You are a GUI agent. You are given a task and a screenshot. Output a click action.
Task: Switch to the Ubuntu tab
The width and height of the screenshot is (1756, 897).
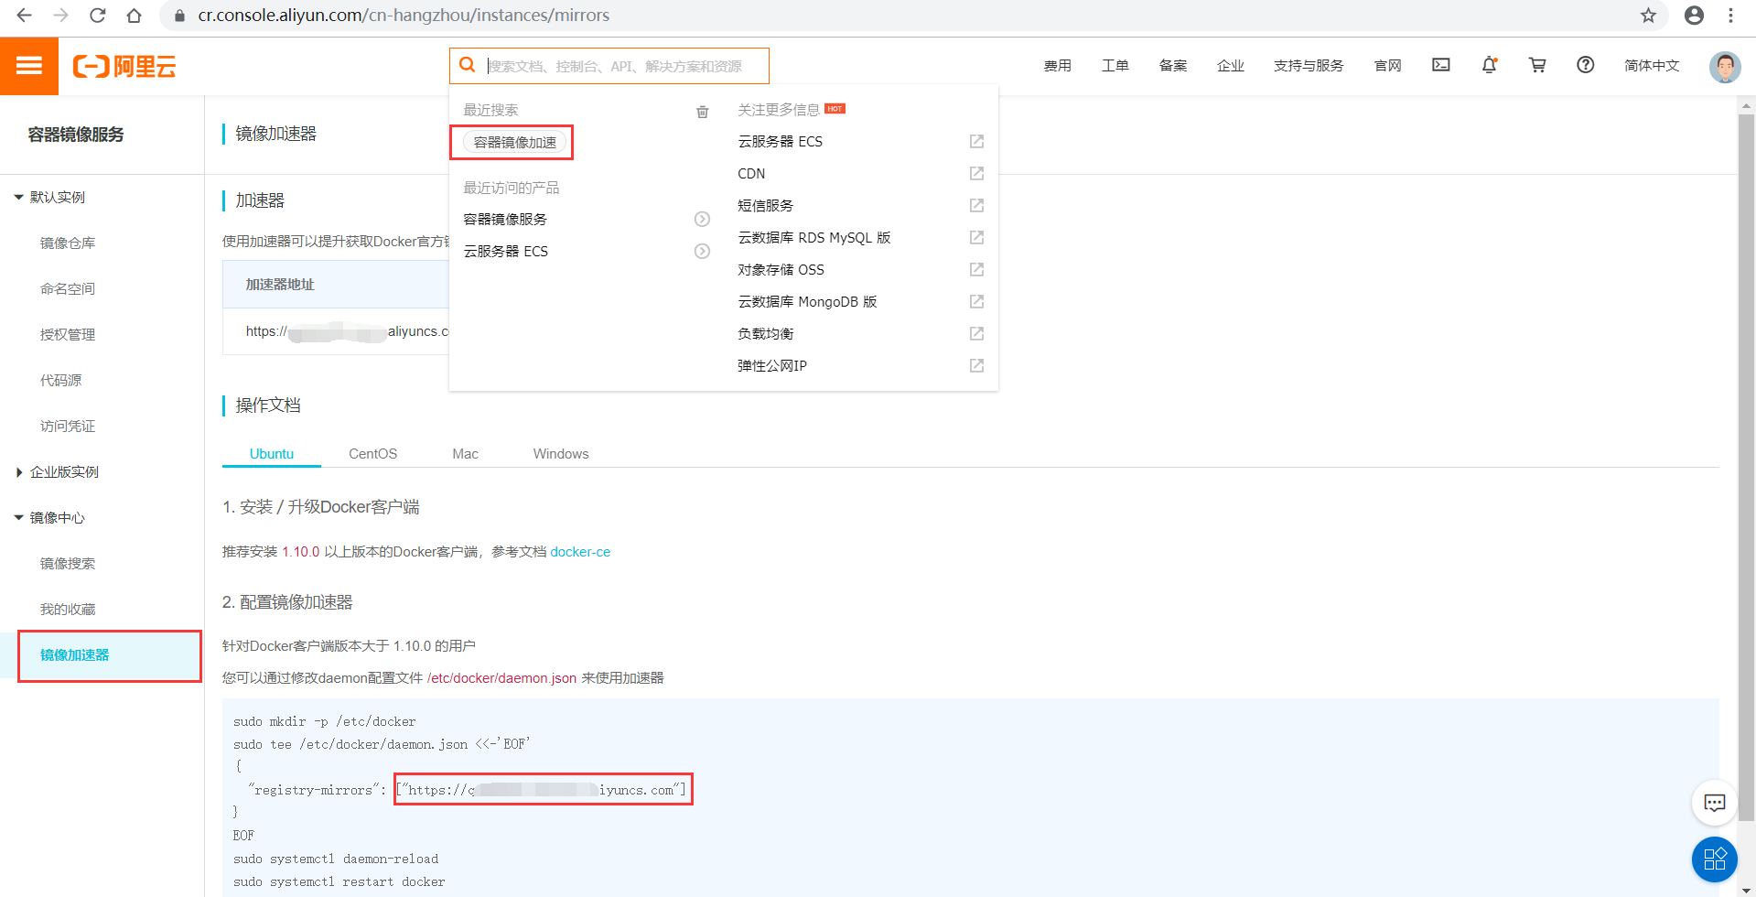[272, 454]
